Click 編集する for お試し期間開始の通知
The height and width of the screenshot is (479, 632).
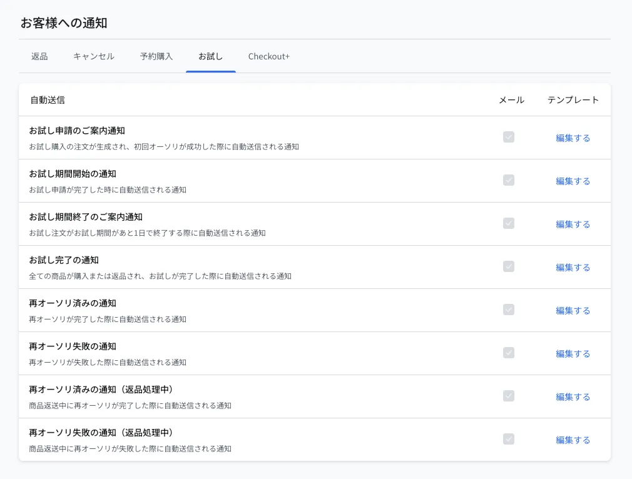[573, 181]
